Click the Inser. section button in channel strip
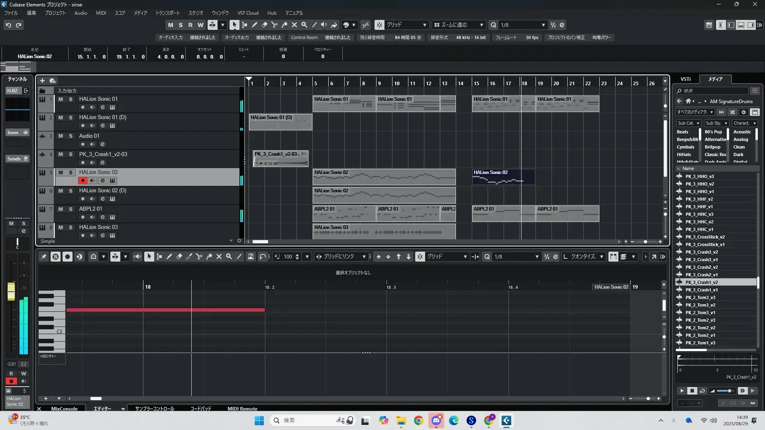Image resolution: width=765 pixels, height=430 pixels. 13,133
